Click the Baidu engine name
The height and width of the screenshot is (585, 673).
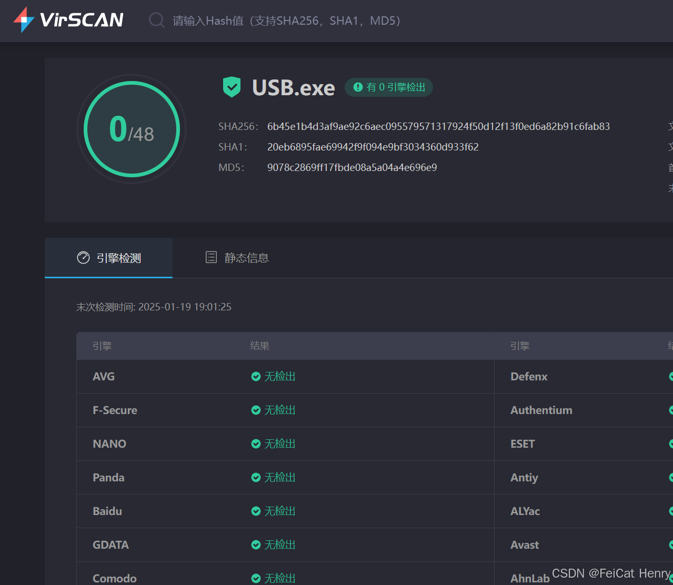[107, 511]
